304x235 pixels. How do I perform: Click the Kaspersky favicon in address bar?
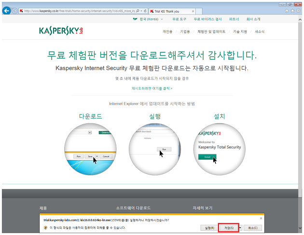[21, 11]
